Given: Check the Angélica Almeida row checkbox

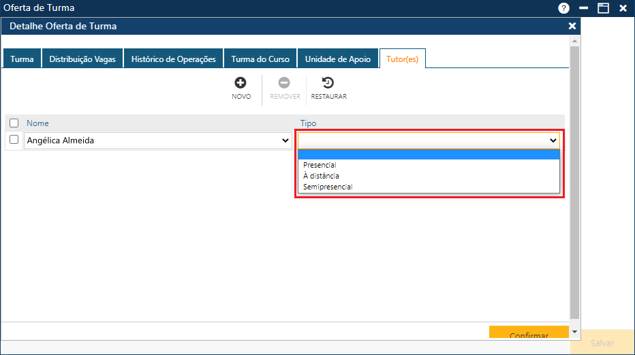Looking at the screenshot, I should (x=14, y=140).
